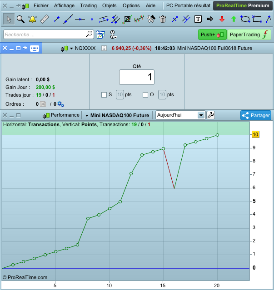Open the instrument info icon

104,48
